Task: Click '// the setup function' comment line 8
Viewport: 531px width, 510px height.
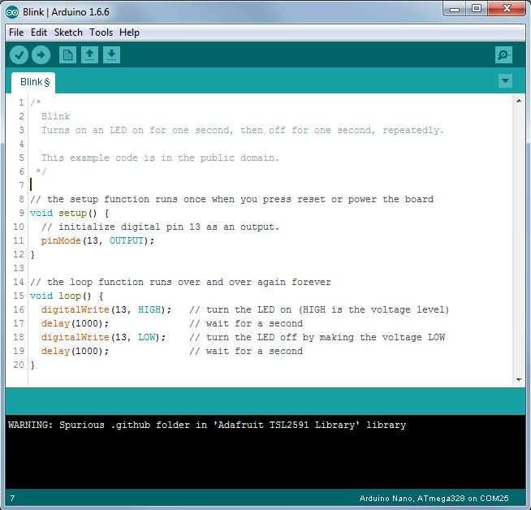Action: click(232, 199)
